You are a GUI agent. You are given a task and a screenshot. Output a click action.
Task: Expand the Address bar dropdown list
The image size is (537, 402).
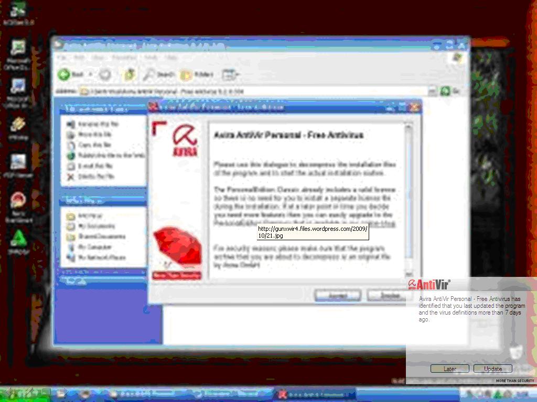[x=433, y=91]
